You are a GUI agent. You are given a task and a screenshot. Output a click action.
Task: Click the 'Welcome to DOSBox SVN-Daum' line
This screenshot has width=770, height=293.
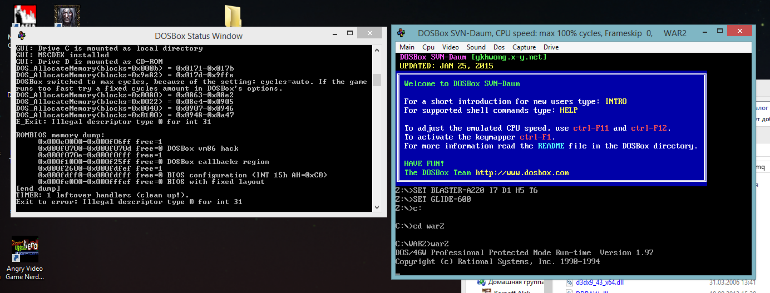tap(462, 83)
